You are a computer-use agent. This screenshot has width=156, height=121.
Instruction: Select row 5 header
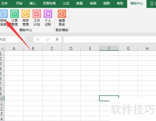pos(2,74)
